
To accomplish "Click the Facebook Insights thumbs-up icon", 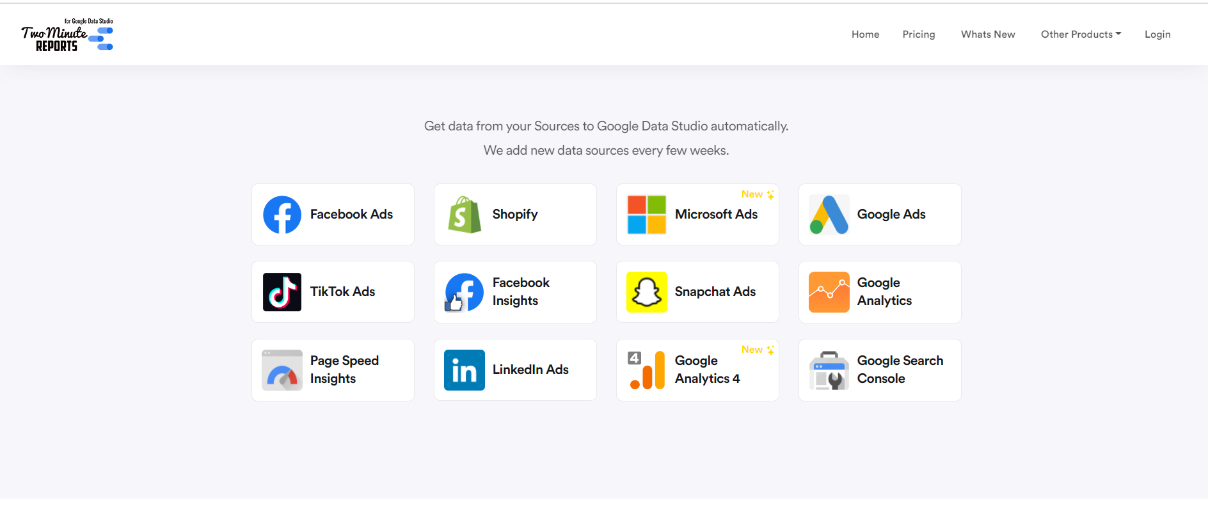I will 465,292.
